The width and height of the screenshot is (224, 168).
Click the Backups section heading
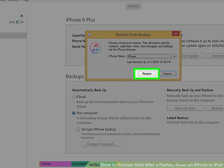(x=75, y=76)
